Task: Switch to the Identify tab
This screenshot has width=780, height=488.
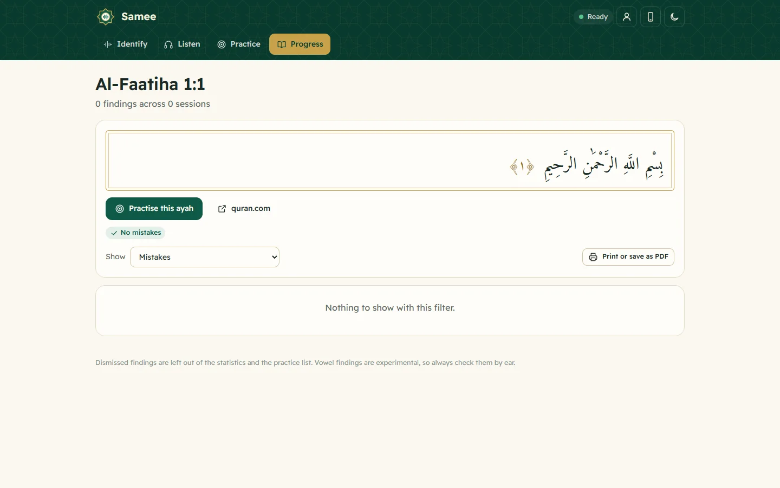Action: click(126, 44)
